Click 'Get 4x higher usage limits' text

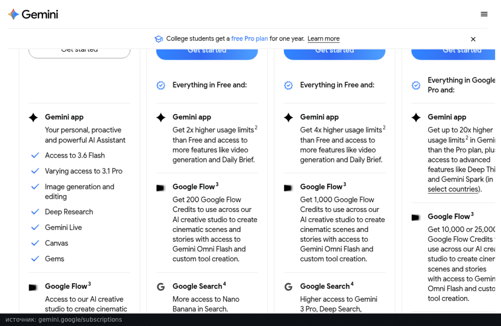(x=341, y=130)
